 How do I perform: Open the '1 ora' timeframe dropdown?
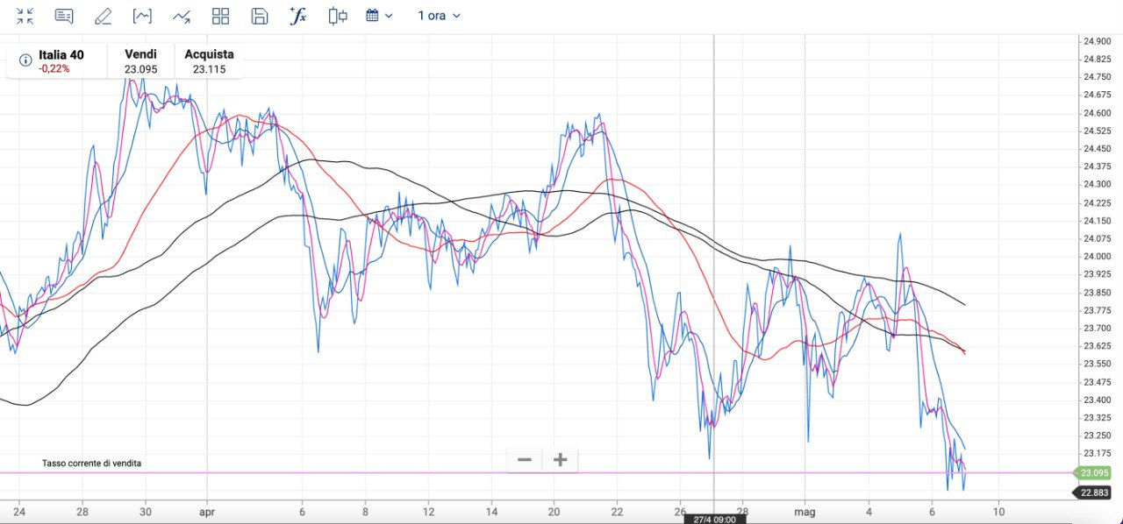pos(439,16)
